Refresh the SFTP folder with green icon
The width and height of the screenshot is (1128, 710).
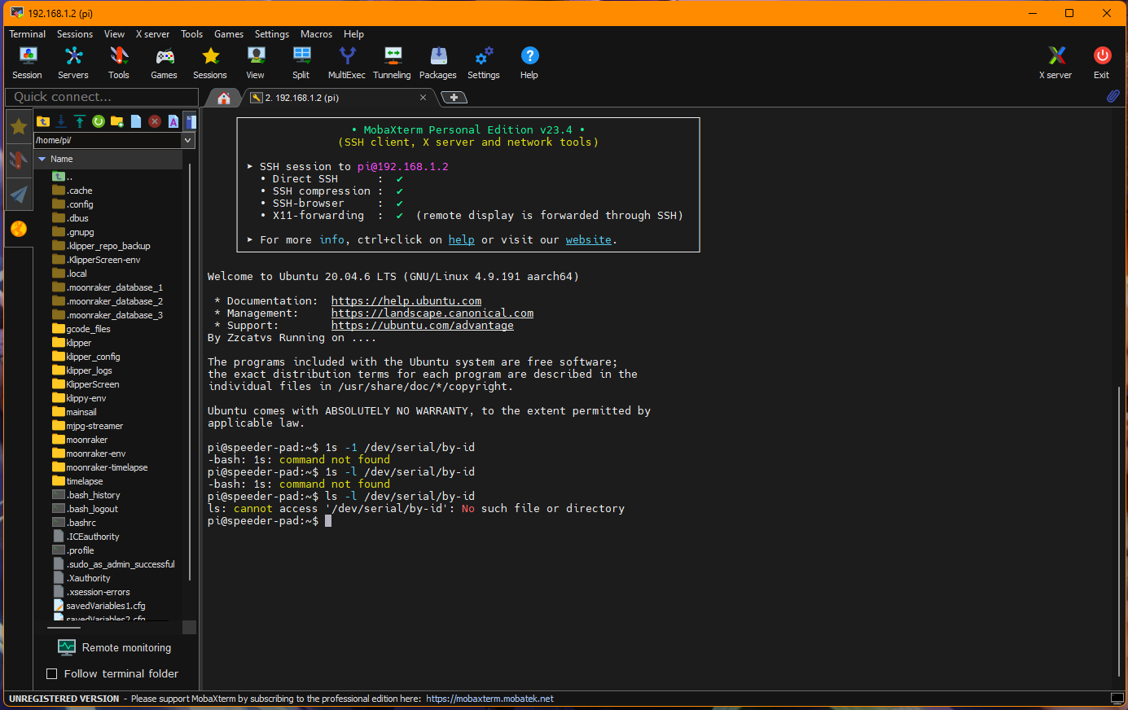[99, 121]
